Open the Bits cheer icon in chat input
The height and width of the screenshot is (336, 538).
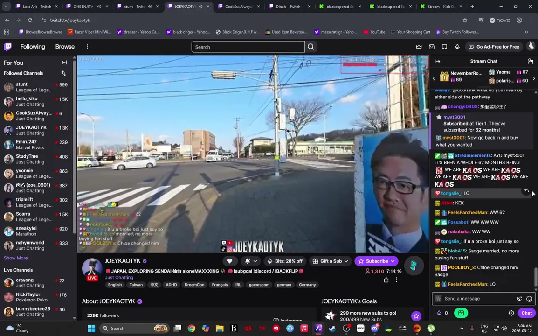(x=519, y=299)
